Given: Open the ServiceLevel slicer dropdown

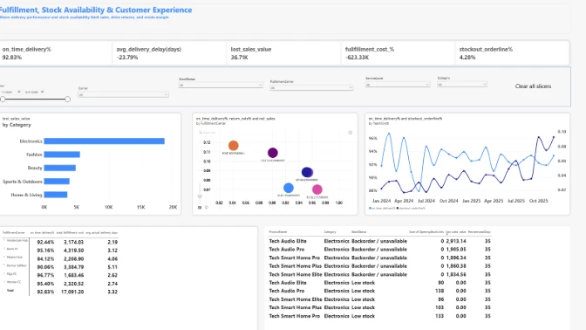Looking at the screenshot, I should [398, 85].
